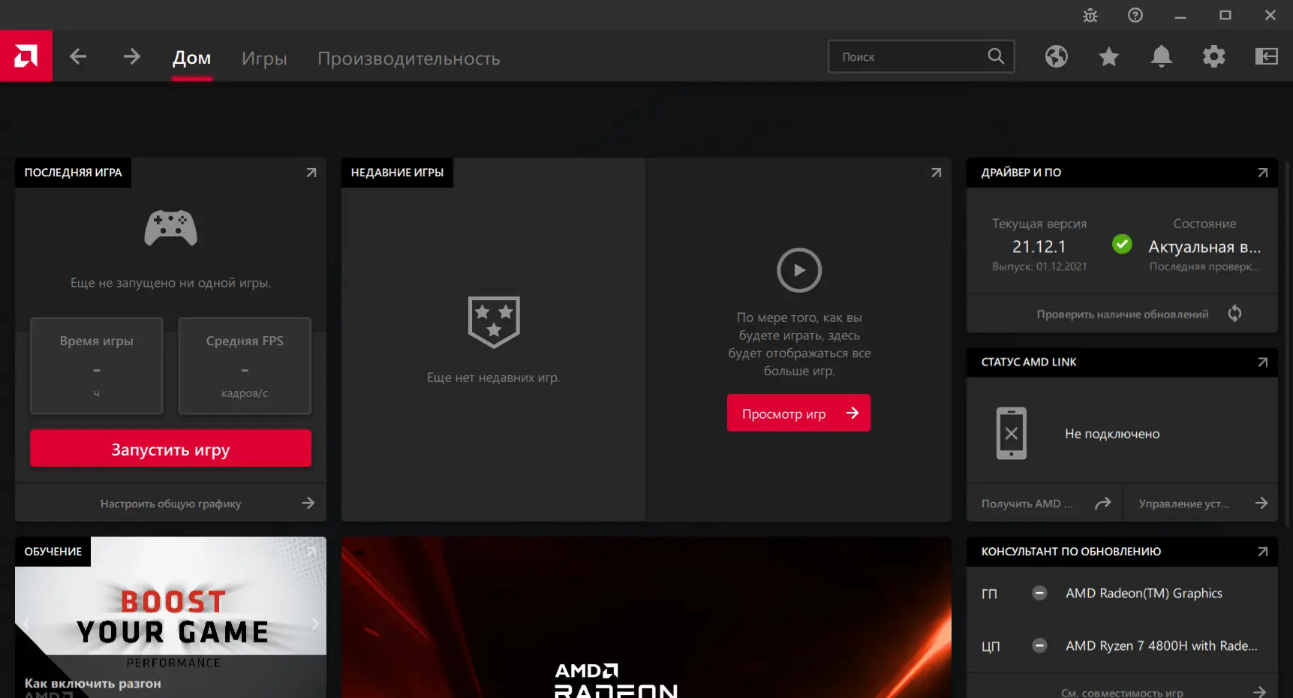Click Запустить игру button
Screen dimensions: 1293x698
(170, 448)
